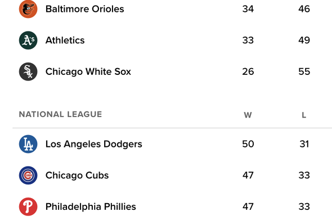This screenshot has height=220, width=332.
Task: Select the Orioles wins value 34
Action: pos(248,9)
